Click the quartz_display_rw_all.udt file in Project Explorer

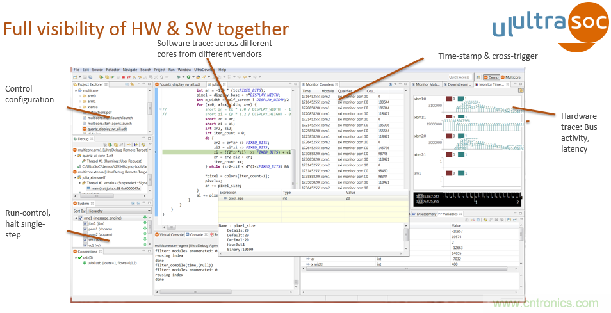(x=106, y=129)
